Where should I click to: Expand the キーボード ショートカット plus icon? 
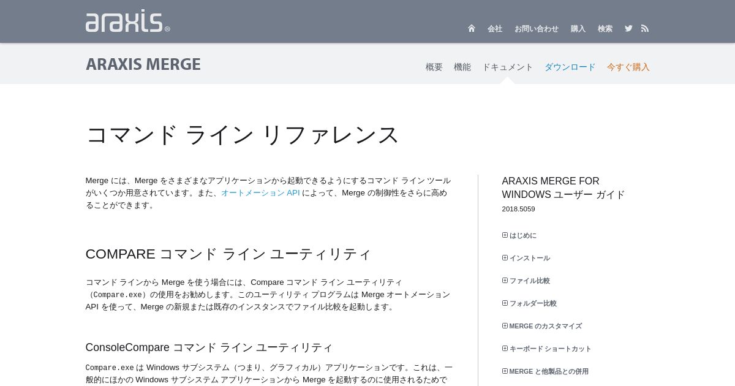click(x=505, y=348)
